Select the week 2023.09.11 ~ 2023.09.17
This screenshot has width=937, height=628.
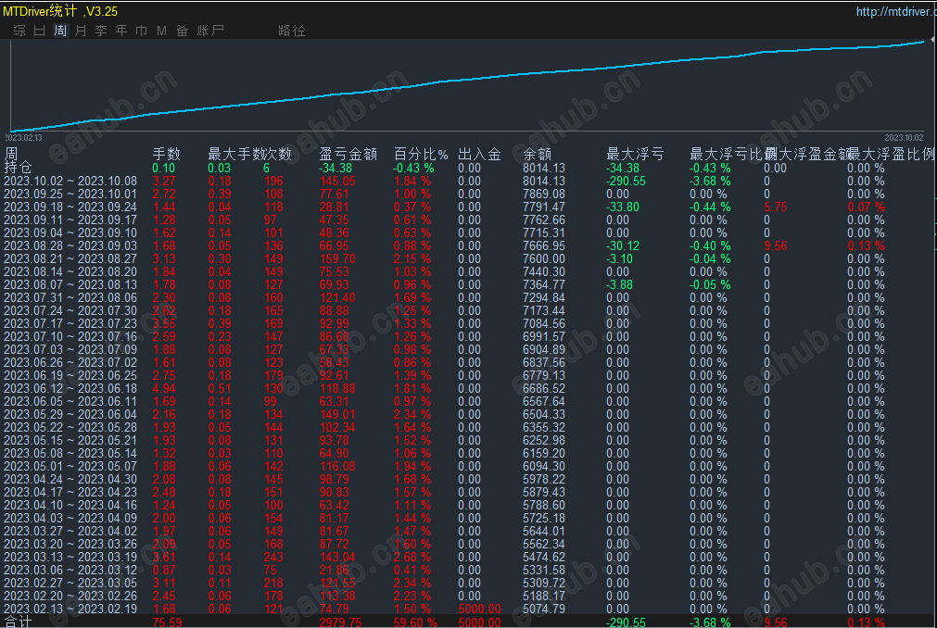70,220
